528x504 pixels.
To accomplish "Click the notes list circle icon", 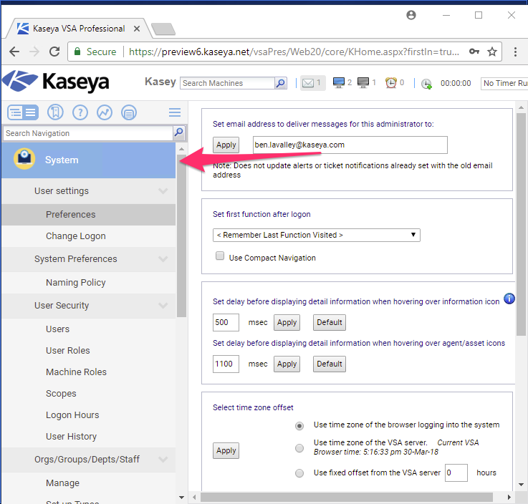I will click(129, 112).
